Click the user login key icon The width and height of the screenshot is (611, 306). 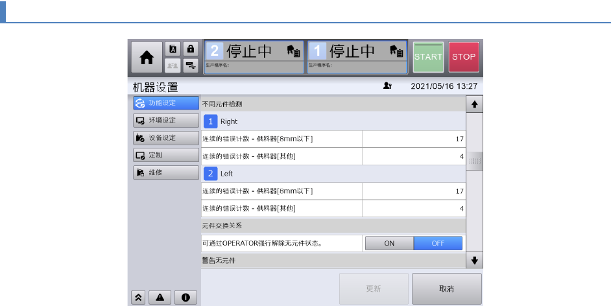click(387, 86)
